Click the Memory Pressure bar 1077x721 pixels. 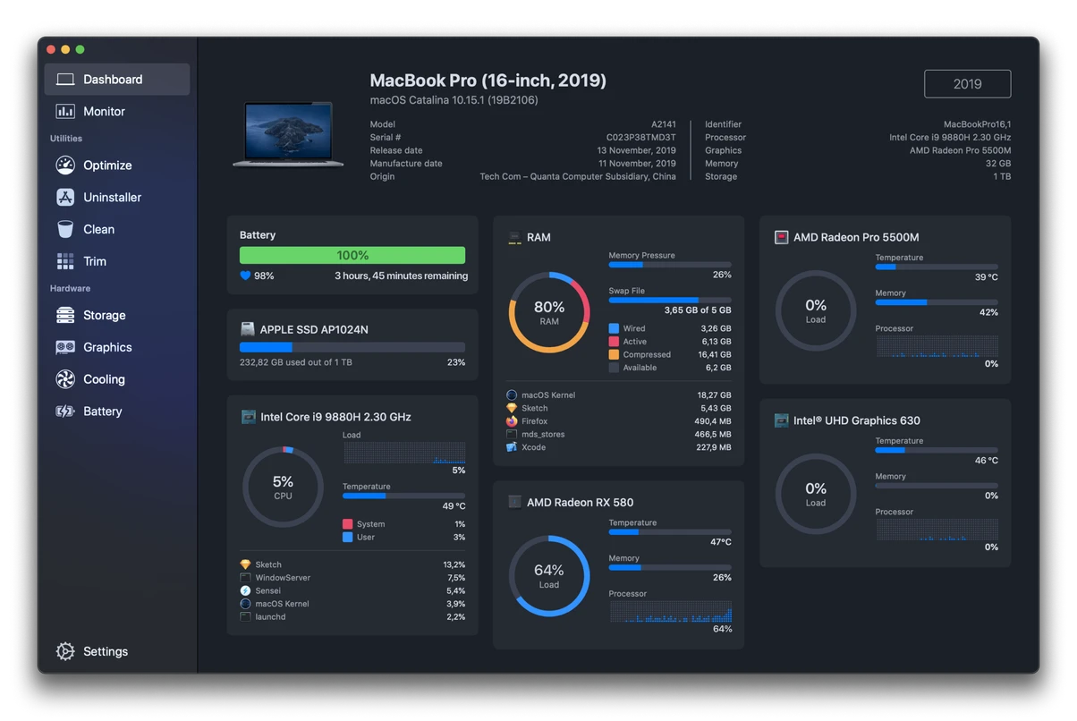[x=670, y=265]
